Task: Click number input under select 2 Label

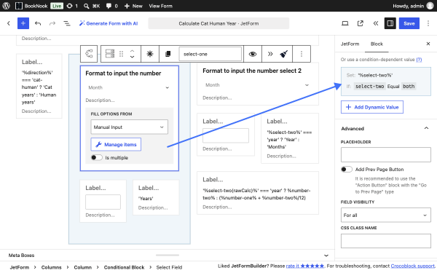Action: click(226, 135)
